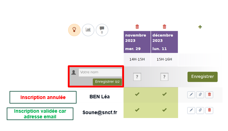Add a new date column with the plus icon
Viewport: 228px width, 131px height.
(x=200, y=27)
